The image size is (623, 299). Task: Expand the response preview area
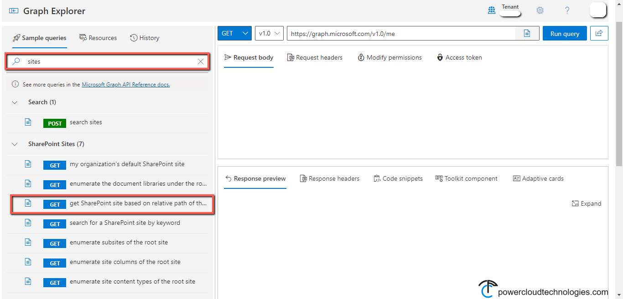point(587,203)
